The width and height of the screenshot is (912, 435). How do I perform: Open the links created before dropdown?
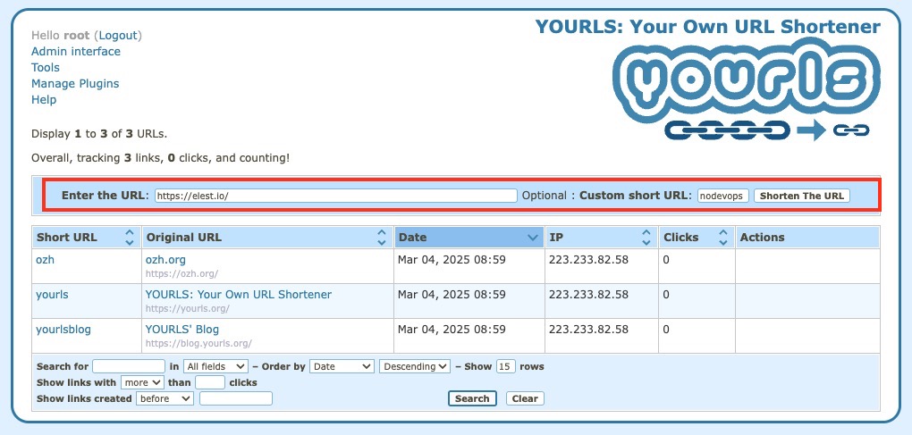[x=165, y=398]
